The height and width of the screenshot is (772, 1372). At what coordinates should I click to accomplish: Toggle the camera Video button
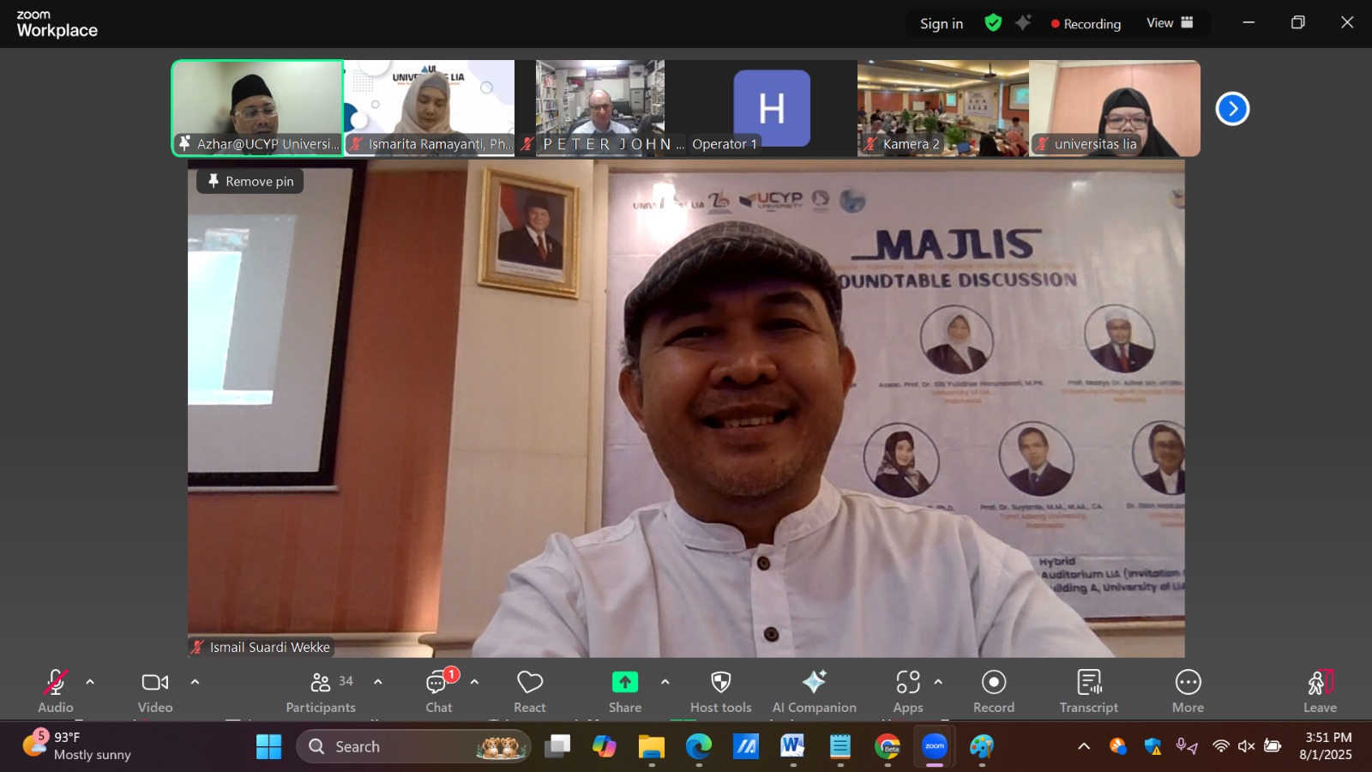pos(155,683)
